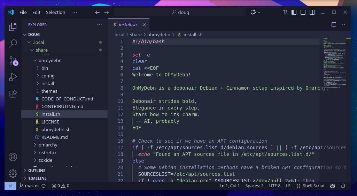Toggle Primary Side Bar visibility
The height and width of the screenshot is (196, 357).
[x=294, y=12]
